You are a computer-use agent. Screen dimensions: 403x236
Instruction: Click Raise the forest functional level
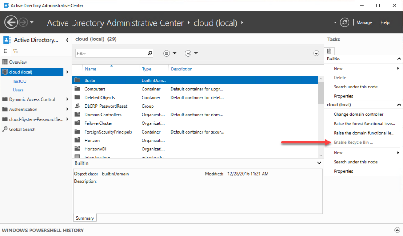(364, 124)
